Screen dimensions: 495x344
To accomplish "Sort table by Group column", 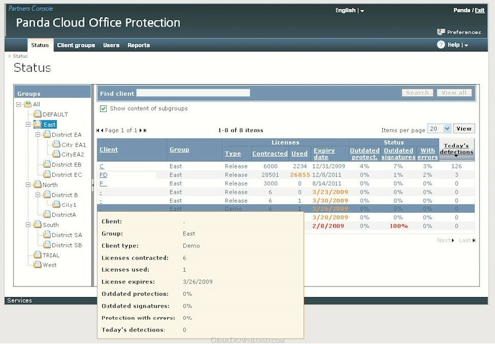I will (179, 150).
